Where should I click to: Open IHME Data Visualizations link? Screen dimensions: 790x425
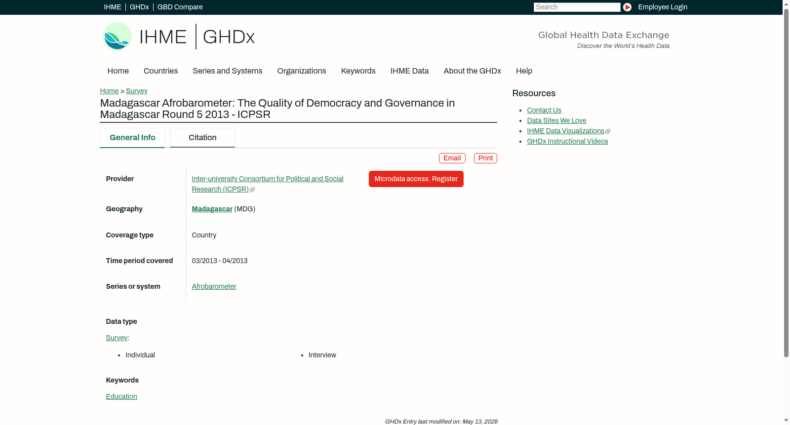pos(565,131)
